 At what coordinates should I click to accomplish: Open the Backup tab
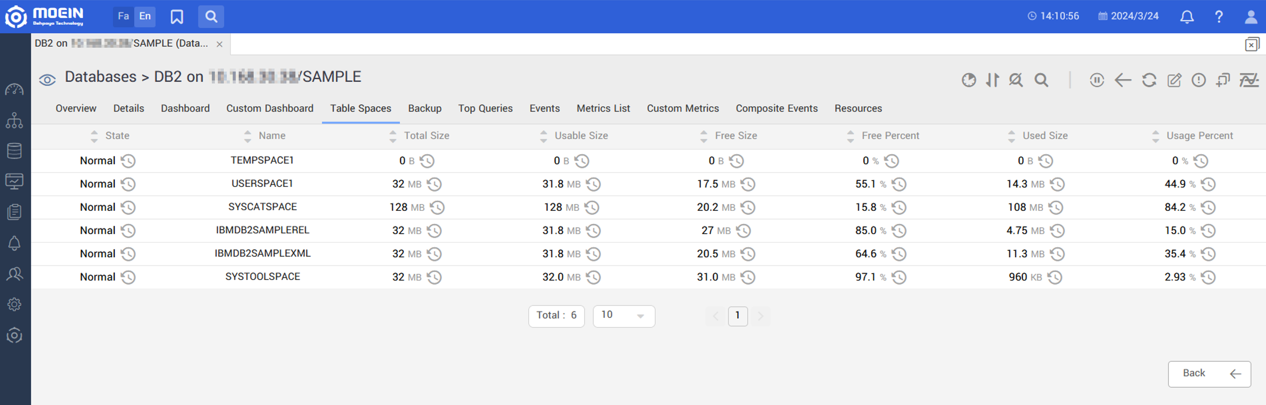[425, 109]
